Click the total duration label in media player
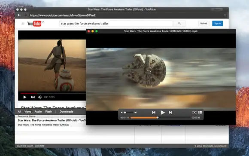 196,118
